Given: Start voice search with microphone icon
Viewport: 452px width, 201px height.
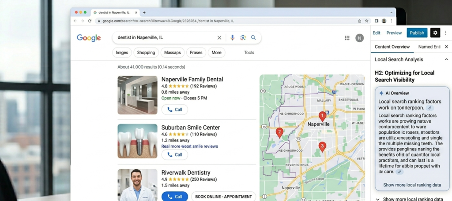Looking at the screenshot, I should [232, 38].
